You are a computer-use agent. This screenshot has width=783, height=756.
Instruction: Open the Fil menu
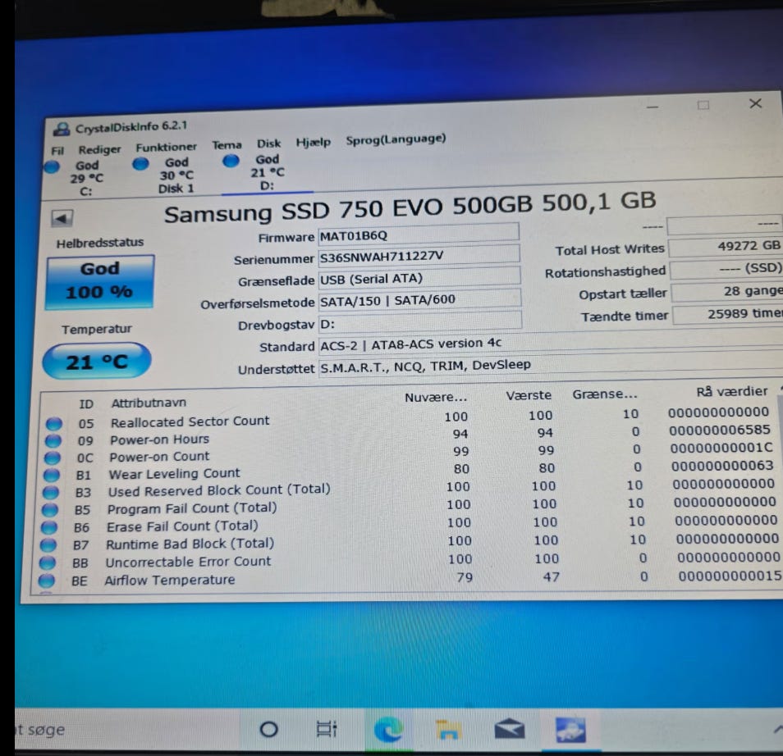pyautogui.click(x=57, y=151)
